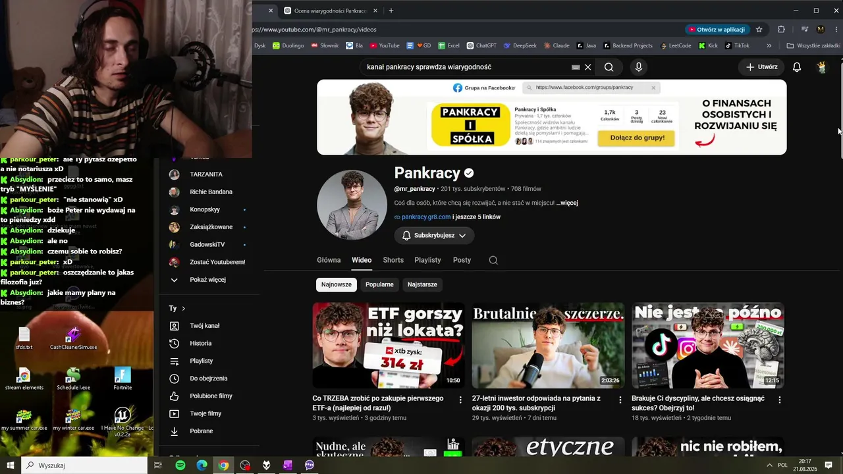
Task: Open Chrome media controls icon
Action: coord(804,30)
